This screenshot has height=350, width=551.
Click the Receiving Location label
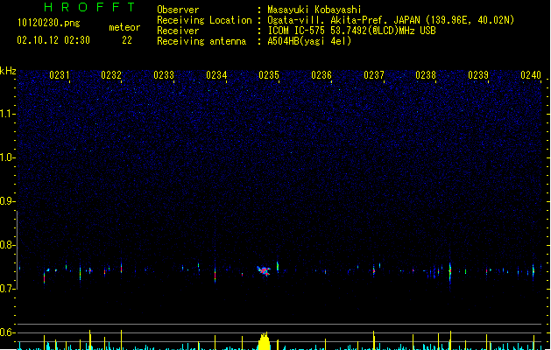(204, 20)
